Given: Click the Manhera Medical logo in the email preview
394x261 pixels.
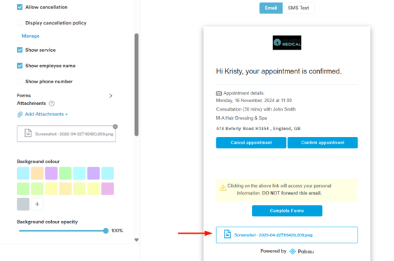Looking at the screenshot, I should 287,43.
